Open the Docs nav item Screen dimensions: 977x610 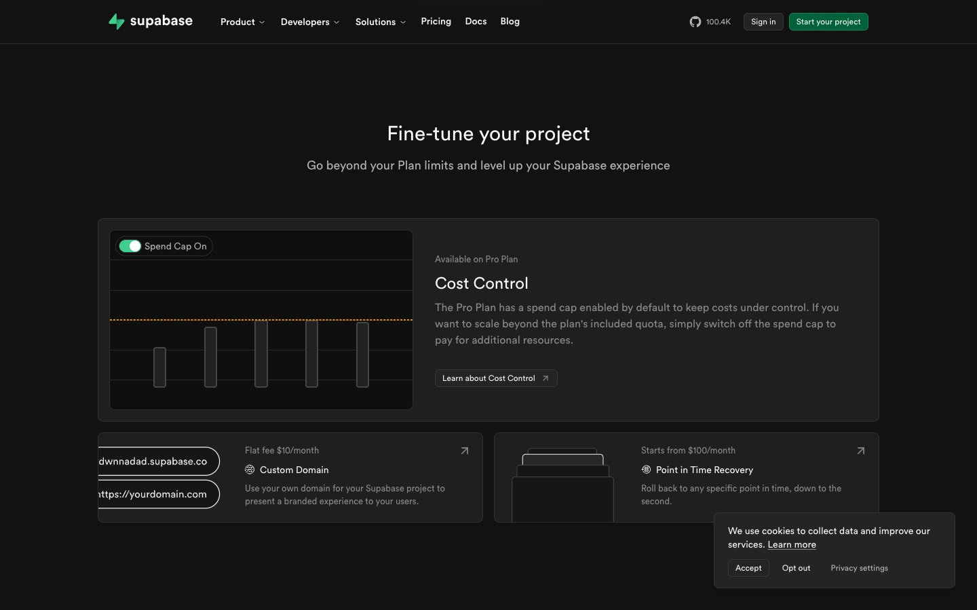point(476,22)
